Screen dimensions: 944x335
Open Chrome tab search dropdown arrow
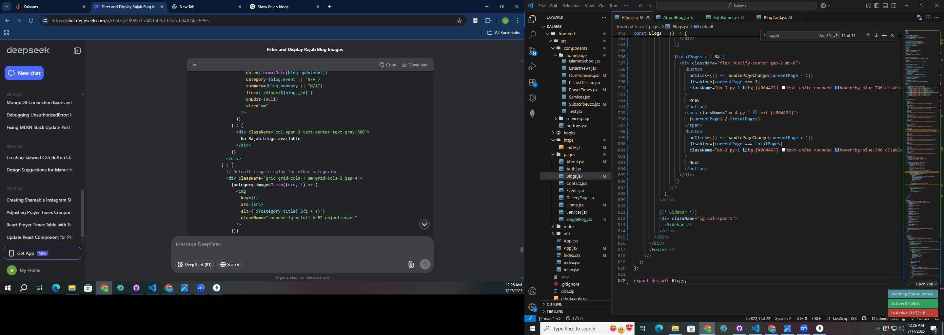[x=7, y=7]
